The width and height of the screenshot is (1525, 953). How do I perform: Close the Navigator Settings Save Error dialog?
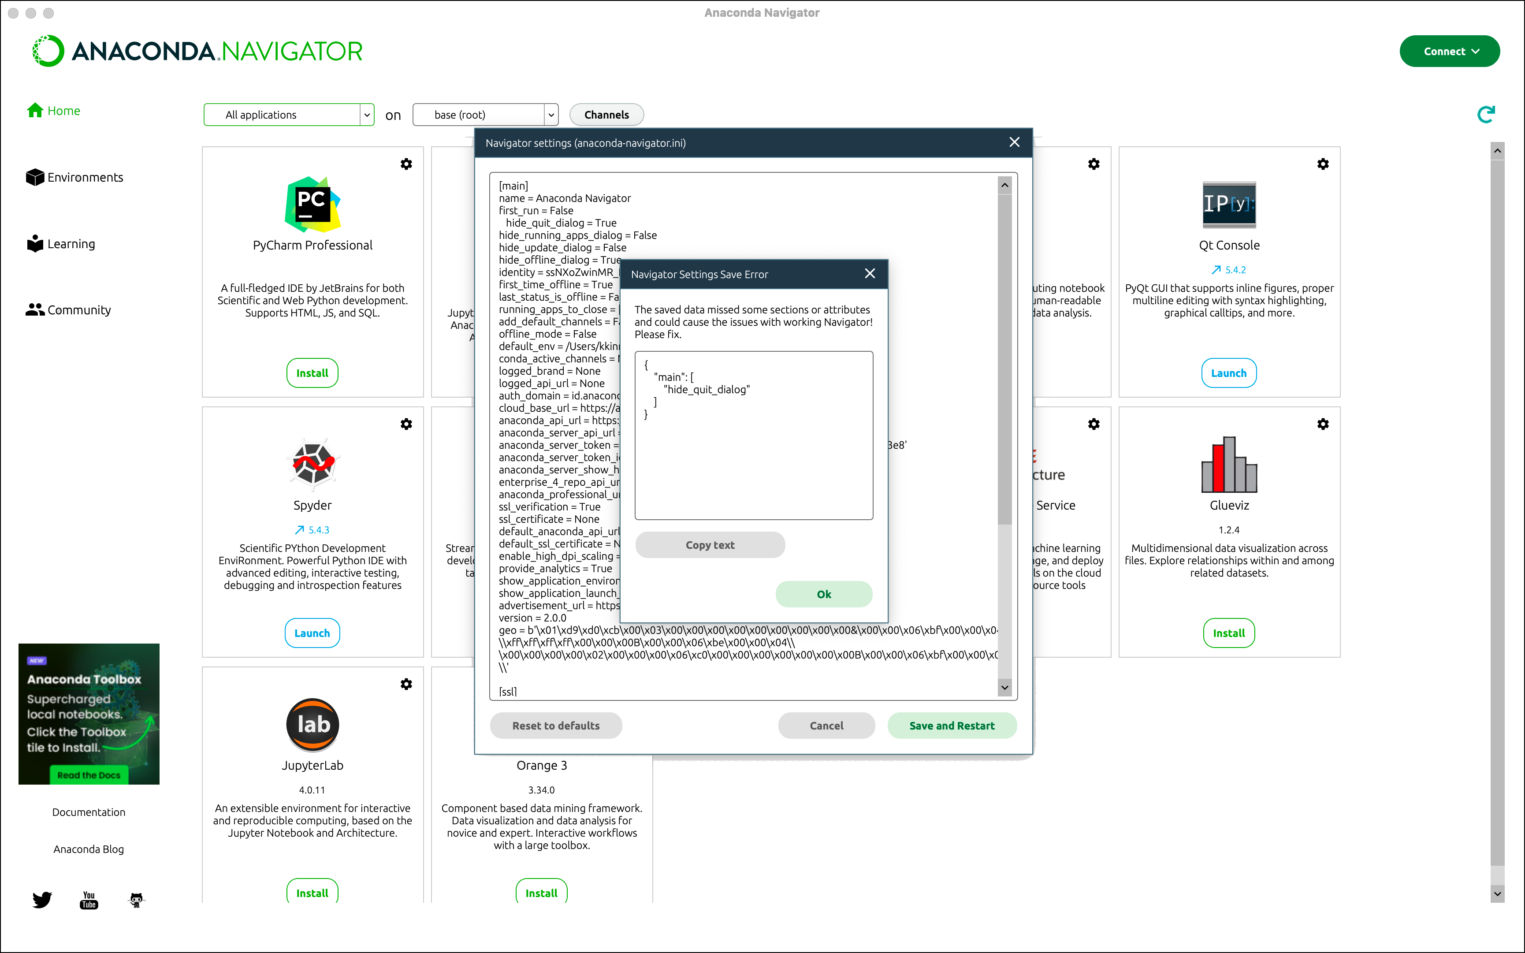[x=870, y=274]
